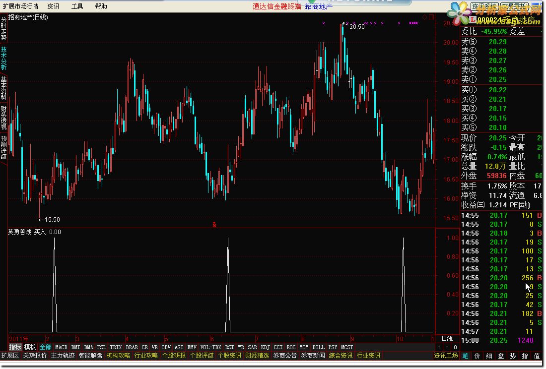Screen dimensions: 546x369
Task: Open the 基本资料 side tab
Action: (3, 88)
